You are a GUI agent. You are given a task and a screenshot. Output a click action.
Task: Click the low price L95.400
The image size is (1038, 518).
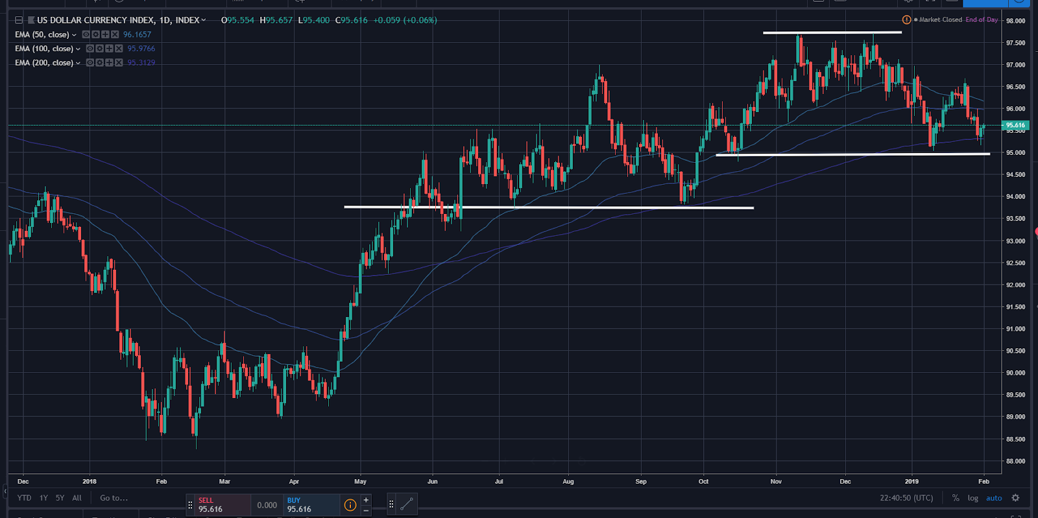tap(314, 20)
